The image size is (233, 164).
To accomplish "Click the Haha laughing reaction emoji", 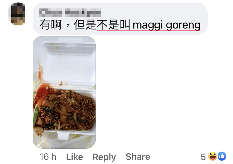I will click(x=213, y=156).
